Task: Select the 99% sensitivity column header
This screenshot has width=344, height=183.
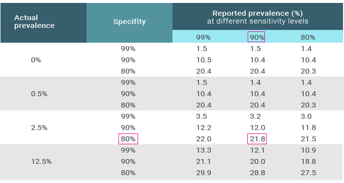Action: [203, 37]
